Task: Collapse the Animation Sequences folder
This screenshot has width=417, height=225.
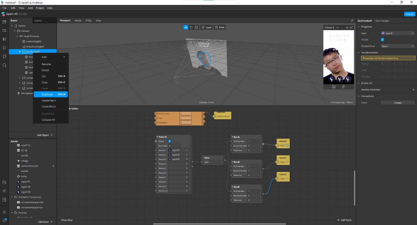Action: click(12, 197)
